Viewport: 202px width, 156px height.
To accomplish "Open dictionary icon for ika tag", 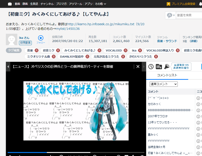I will 140,50.
